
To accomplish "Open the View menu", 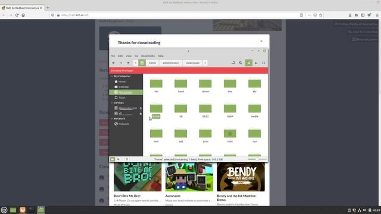I will tap(129, 56).
